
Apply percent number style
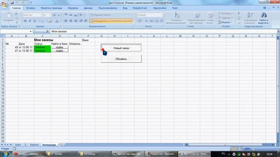[x=146, y=21]
